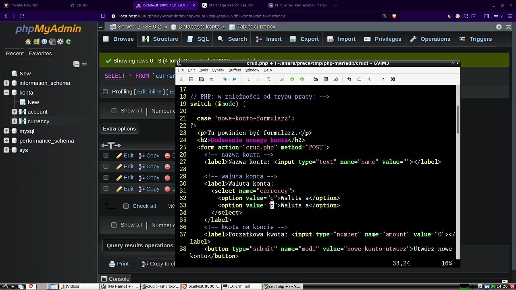The image size is (516, 290).
Task: Select first result row checkbox
Action: tap(106, 155)
